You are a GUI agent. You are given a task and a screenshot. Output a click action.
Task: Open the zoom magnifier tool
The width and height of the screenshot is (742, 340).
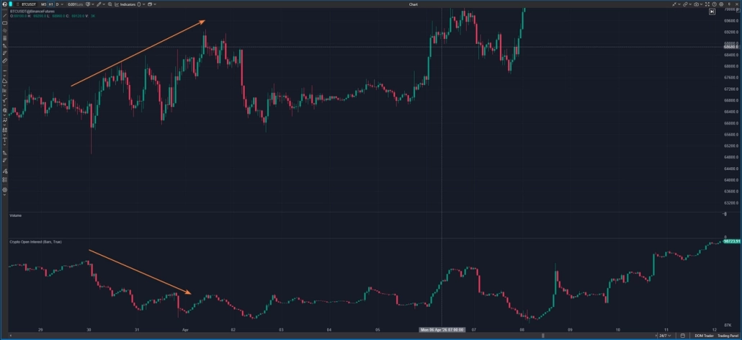[x=109, y=4]
